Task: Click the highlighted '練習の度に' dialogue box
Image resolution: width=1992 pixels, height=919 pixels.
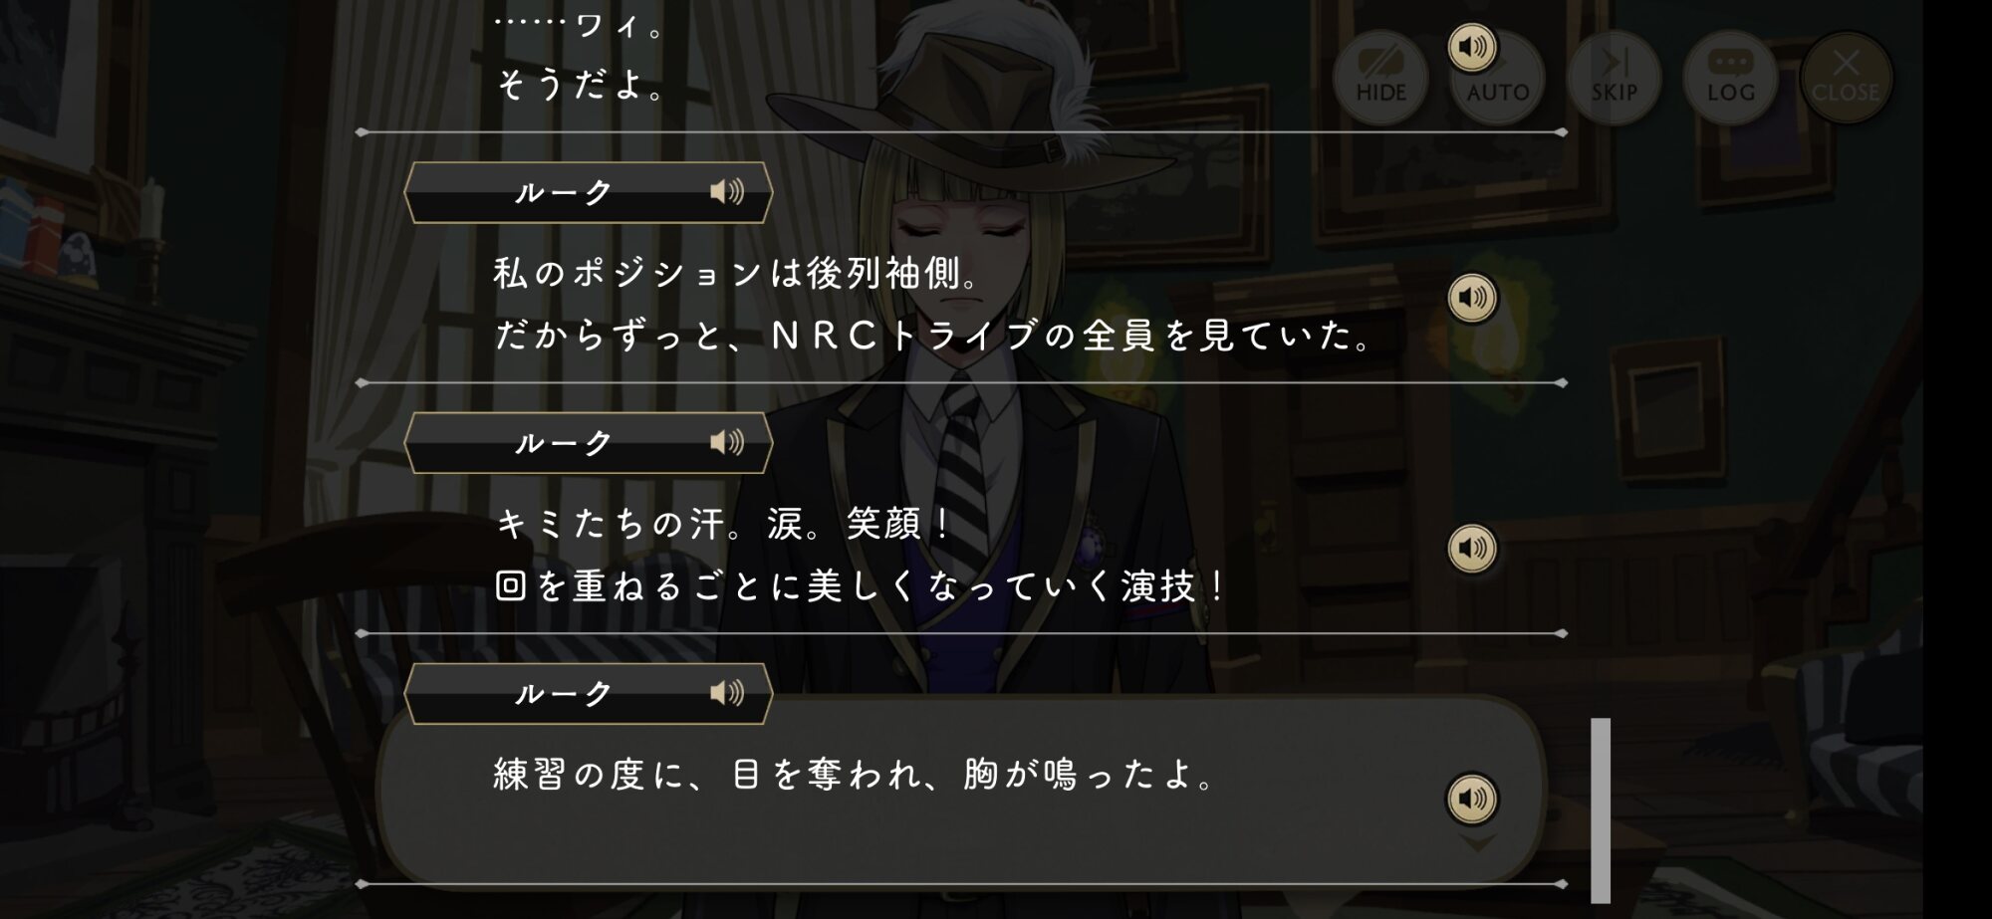Action: [961, 789]
